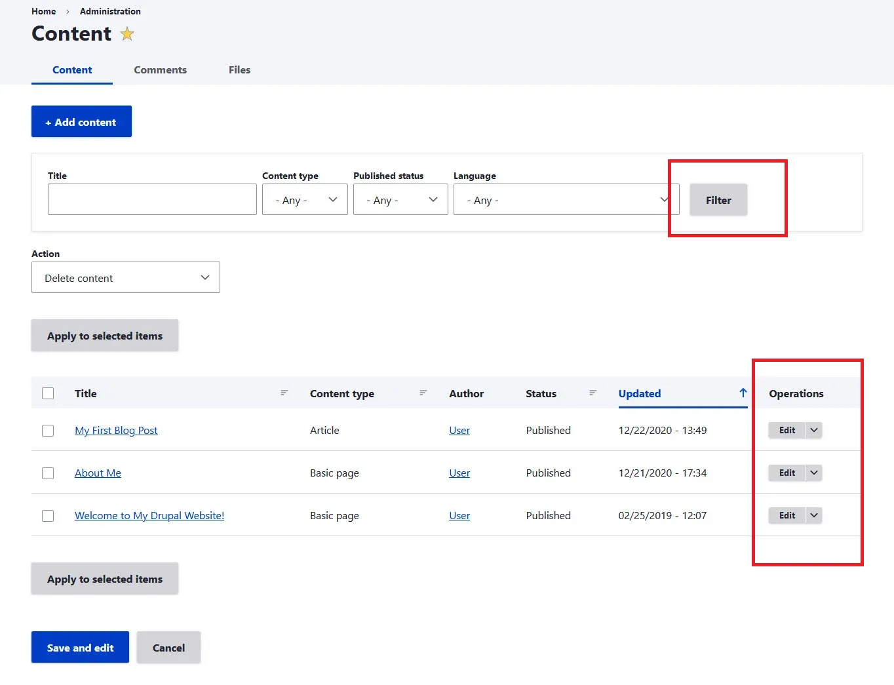Go to Administration in breadcrumb
This screenshot has height=685, width=894.
[x=110, y=11]
